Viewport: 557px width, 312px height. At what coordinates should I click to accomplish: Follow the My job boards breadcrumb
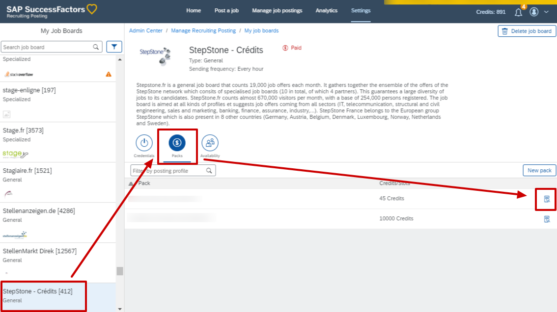point(261,30)
